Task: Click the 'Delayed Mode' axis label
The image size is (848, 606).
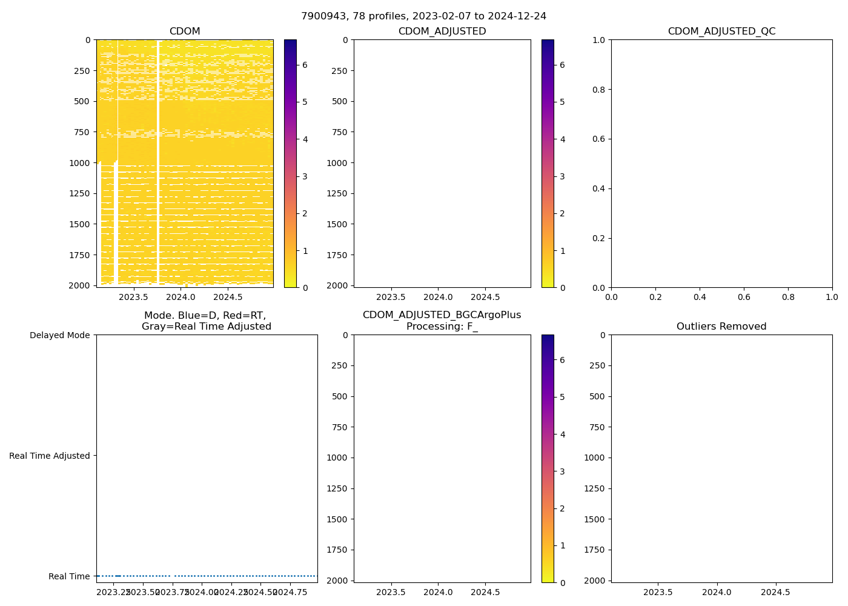Action: tap(59, 335)
